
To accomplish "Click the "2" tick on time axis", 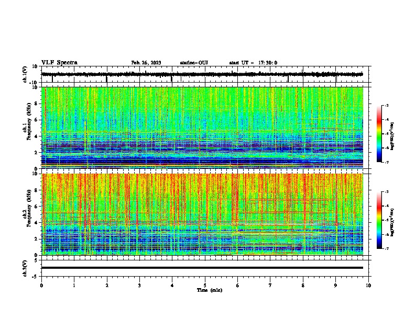I will (107, 285).
